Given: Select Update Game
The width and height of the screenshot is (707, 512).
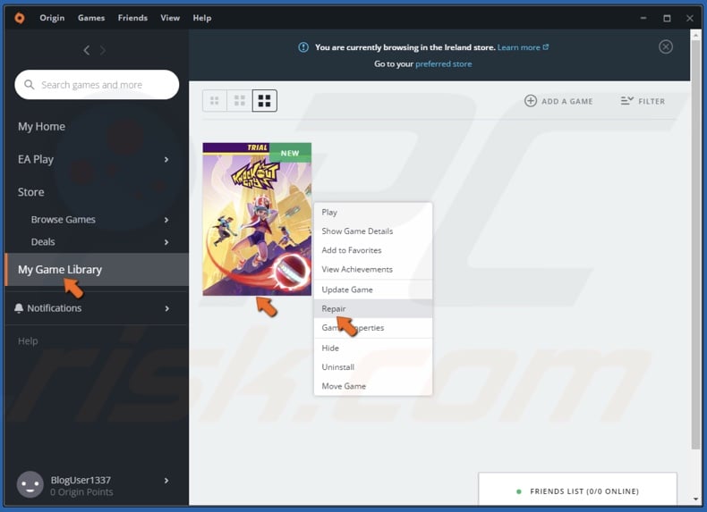Looking at the screenshot, I should point(373,290).
